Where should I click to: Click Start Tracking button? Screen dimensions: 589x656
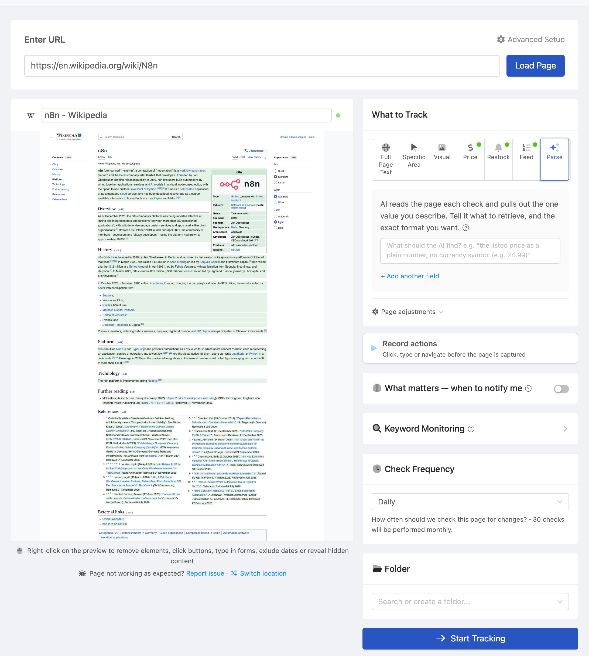tap(470, 638)
